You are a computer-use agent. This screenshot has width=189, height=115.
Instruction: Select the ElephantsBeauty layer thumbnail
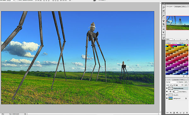170,88
